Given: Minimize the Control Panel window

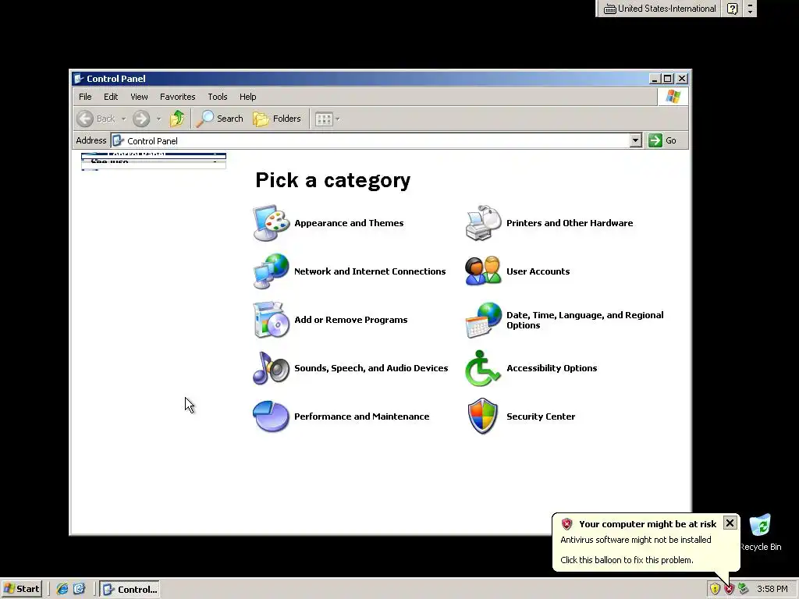Looking at the screenshot, I should (655, 79).
